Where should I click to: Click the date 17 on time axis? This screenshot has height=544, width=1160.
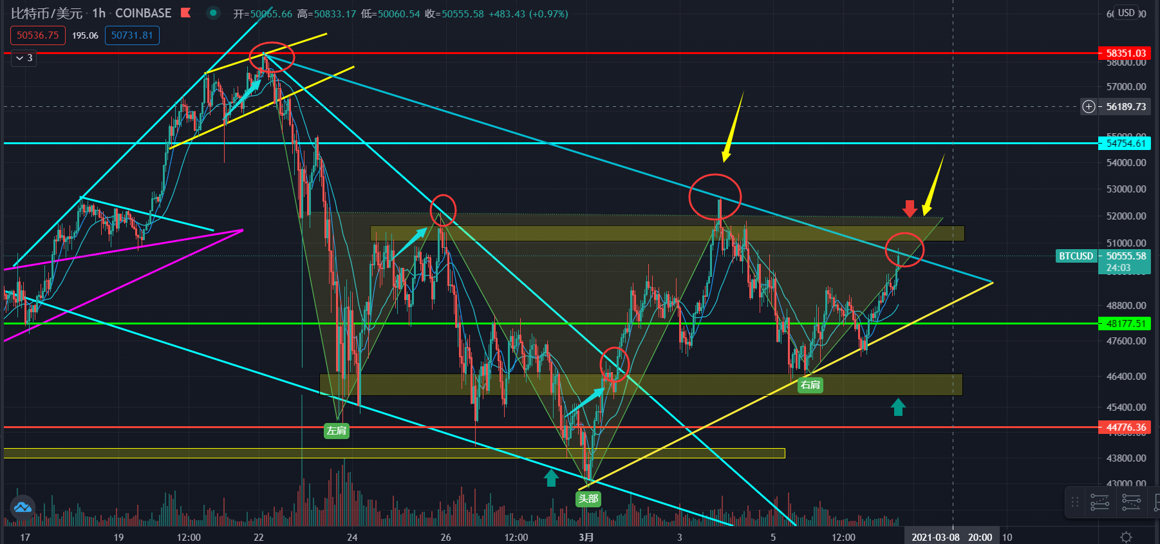24,537
